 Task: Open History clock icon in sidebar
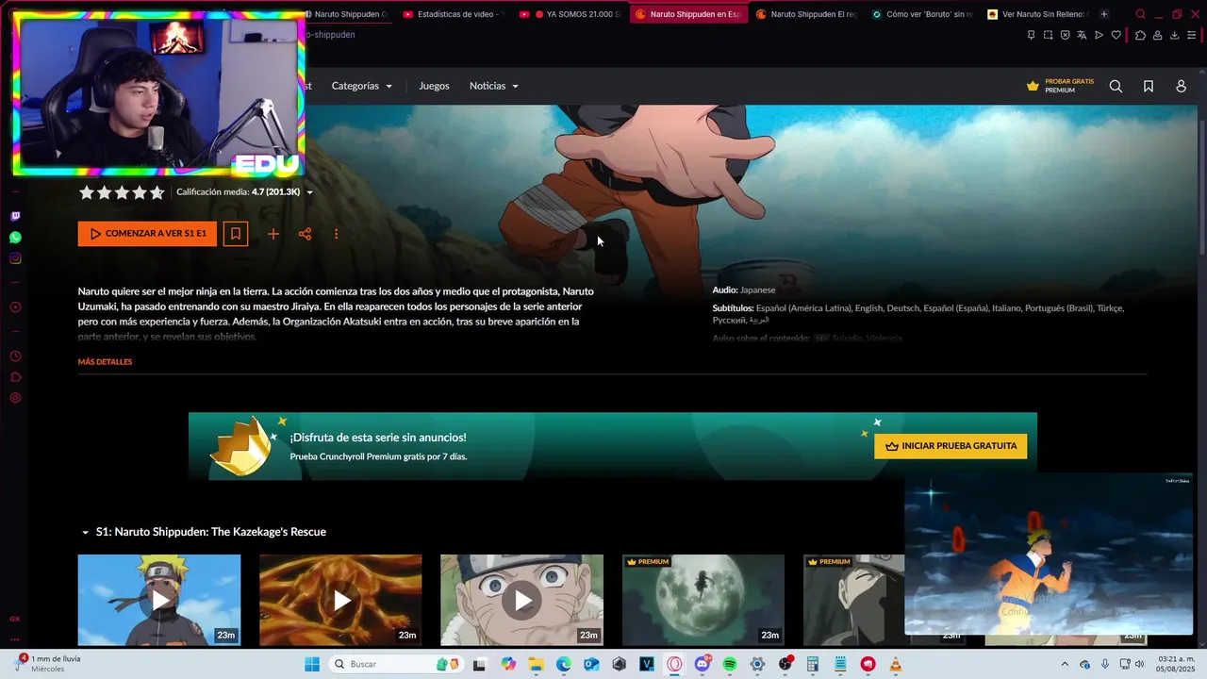(15, 356)
